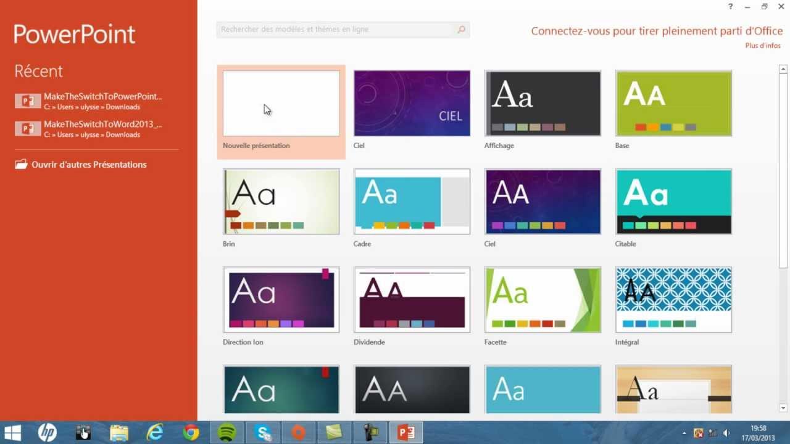Click the folder icon beside Ouvrir d'autres Présentations
The image size is (790, 444).
[21, 165]
